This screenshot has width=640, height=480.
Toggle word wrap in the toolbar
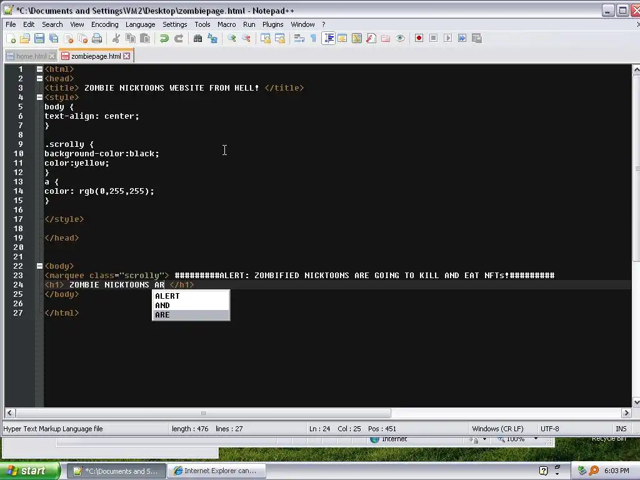[x=299, y=38]
